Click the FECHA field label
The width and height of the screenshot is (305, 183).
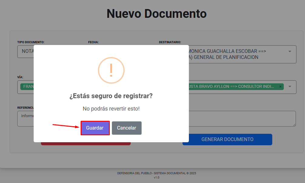[93, 42]
